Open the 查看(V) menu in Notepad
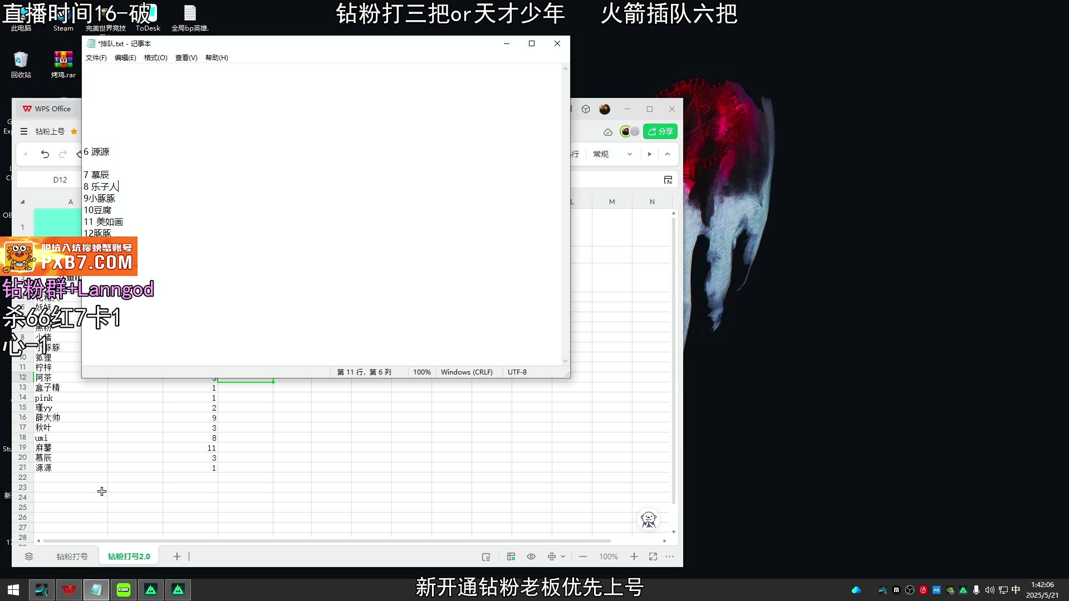Screen dimensions: 1069x601 186,58
